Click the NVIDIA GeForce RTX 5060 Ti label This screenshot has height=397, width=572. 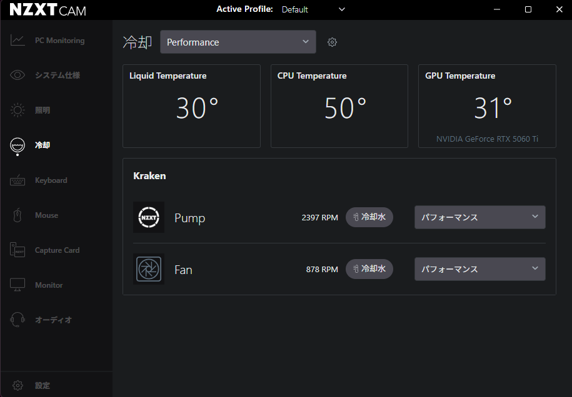click(x=487, y=139)
